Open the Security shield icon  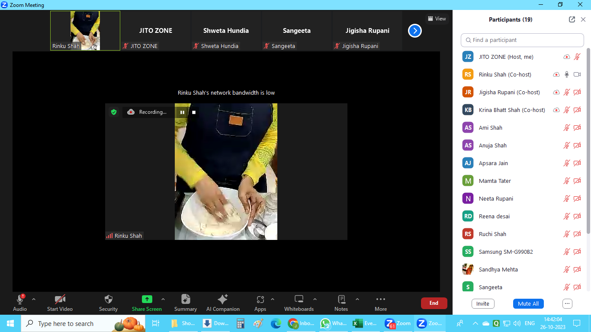click(108, 299)
